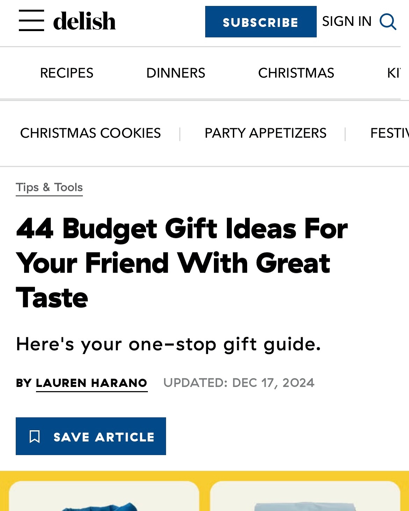Open the hamburger menu icon

click(x=31, y=21)
